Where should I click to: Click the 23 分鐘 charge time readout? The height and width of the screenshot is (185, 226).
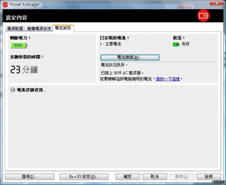(24, 70)
